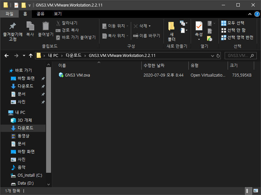Expand the 삭제 dropdown arrow
Viewport: 261px width, 195px height.
pyautogui.click(x=149, y=26)
